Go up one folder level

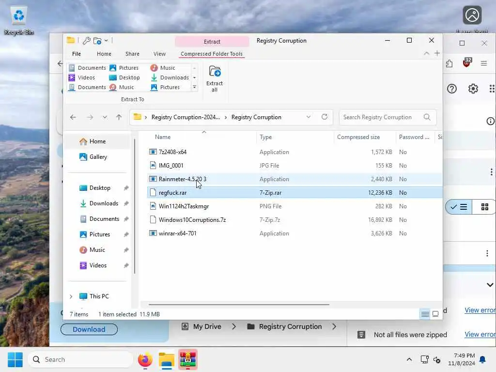(119, 117)
